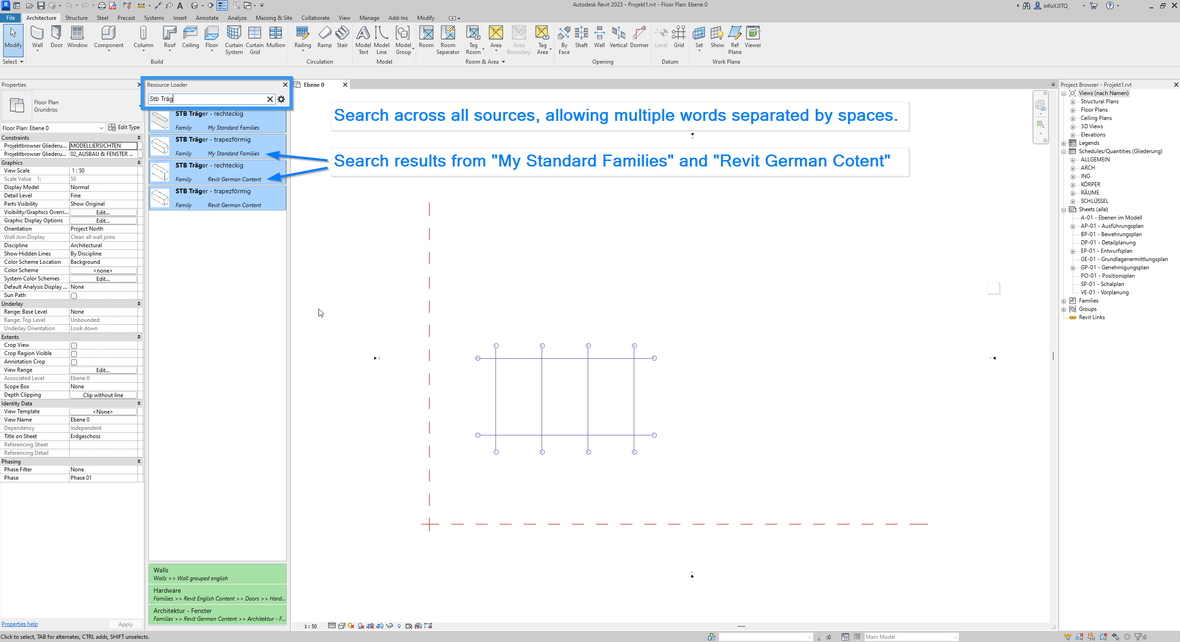The image size is (1180, 642).
Task: Switch to the Annotate ribbon tab
Action: click(x=207, y=18)
